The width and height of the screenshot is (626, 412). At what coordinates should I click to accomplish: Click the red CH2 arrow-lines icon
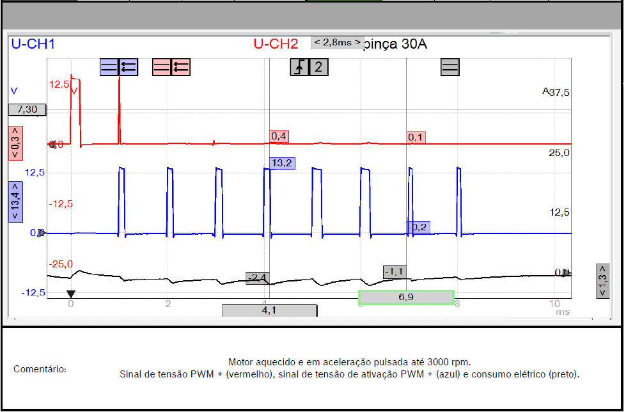pyautogui.click(x=181, y=67)
